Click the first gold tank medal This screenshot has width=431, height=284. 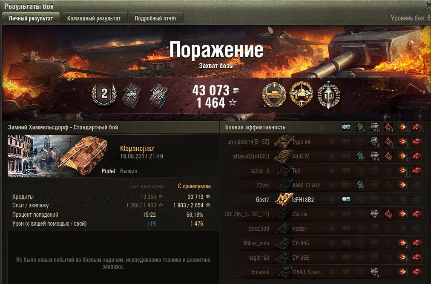point(274,95)
